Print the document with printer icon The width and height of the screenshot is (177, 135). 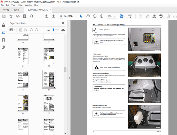pos(25,16)
